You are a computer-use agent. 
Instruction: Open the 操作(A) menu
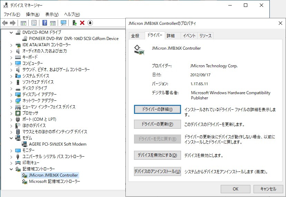pos(33,14)
